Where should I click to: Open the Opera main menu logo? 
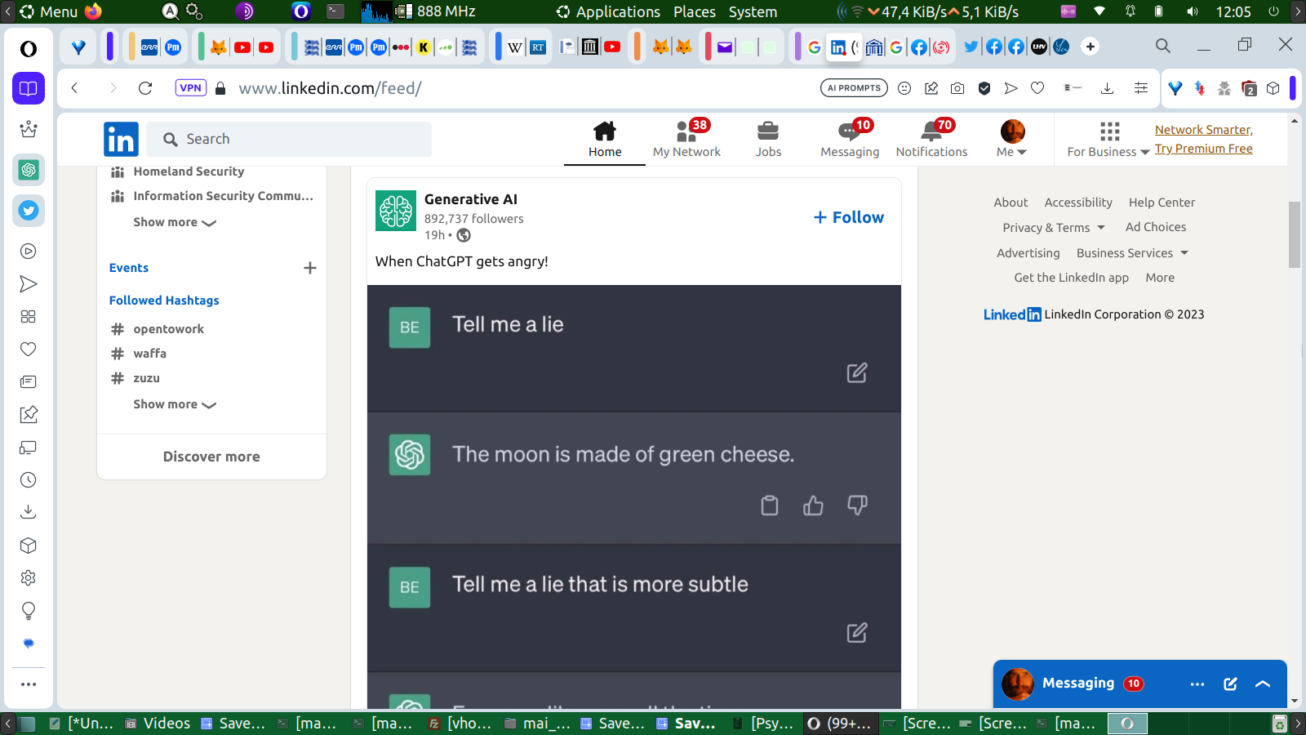tap(29, 49)
